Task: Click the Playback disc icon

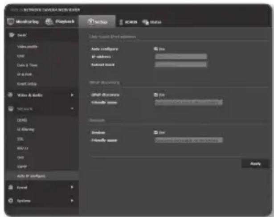Action: tap(49, 22)
